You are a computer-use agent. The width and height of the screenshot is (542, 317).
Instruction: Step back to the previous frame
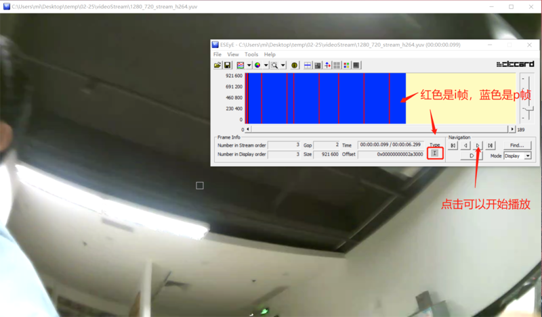[x=465, y=145]
